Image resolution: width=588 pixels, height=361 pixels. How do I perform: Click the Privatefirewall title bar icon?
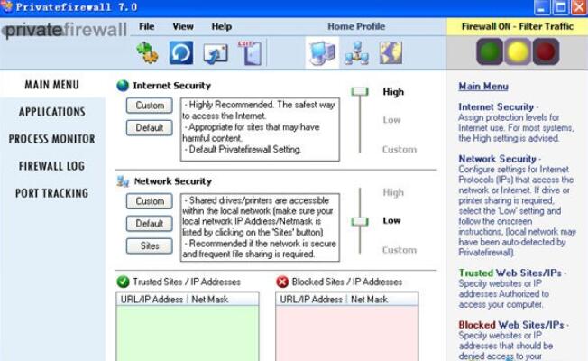[6, 6]
